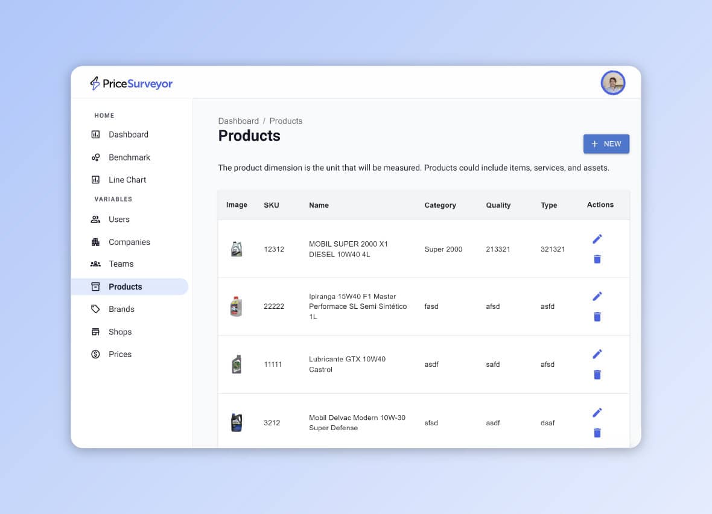
Task: Click the plus icon in NEW button
Action: pos(594,144)
